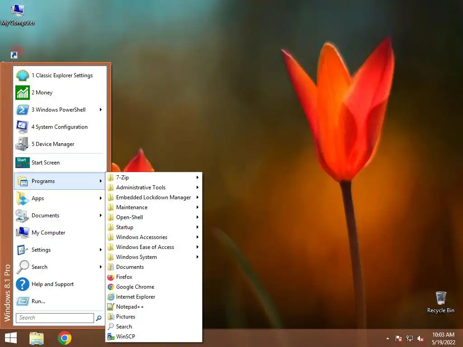Viewport: 463px width, 347px height.
Task: Click the Run... icon
Action: tap(23, 301)
